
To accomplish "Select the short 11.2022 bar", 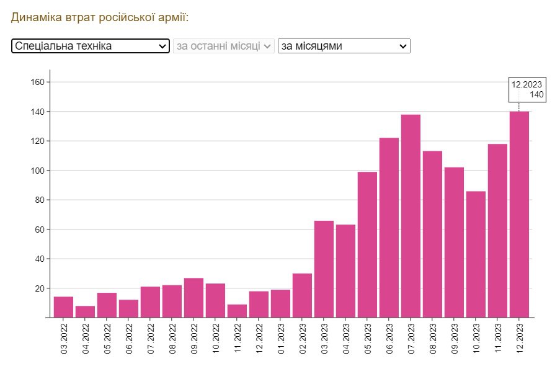I will click(237, 311).
